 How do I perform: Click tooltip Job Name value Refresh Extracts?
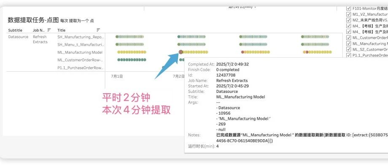click(232, 81)
